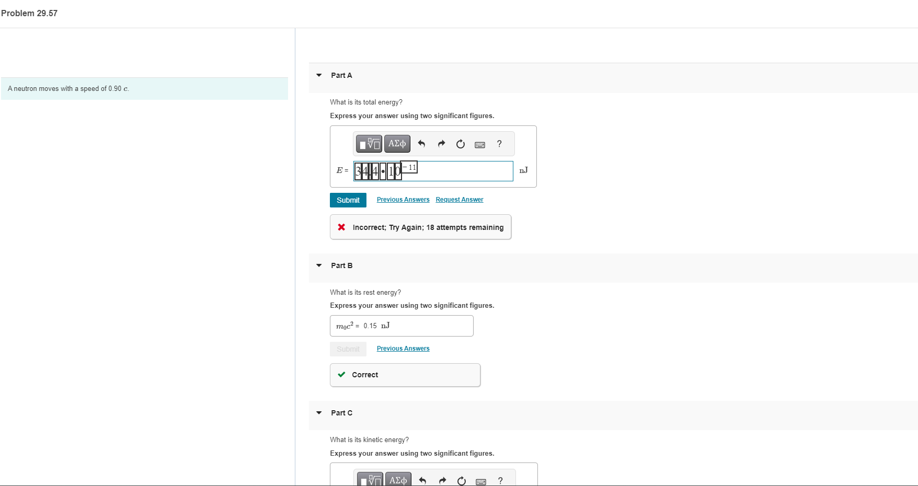The width and height of the screenshot is (918, 486).
Task: Submit the Part A answer
Action: (x=348, y=200)
